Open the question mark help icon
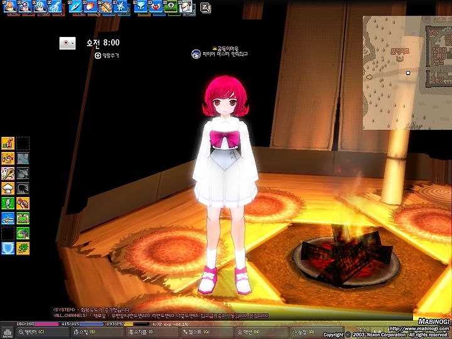452x339 pixels. [x=205, y=8]
